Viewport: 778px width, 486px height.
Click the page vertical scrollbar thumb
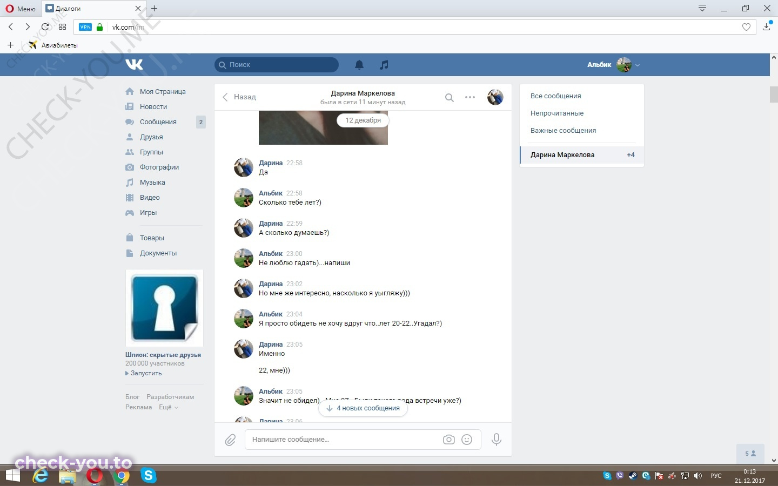pos(774,94)
